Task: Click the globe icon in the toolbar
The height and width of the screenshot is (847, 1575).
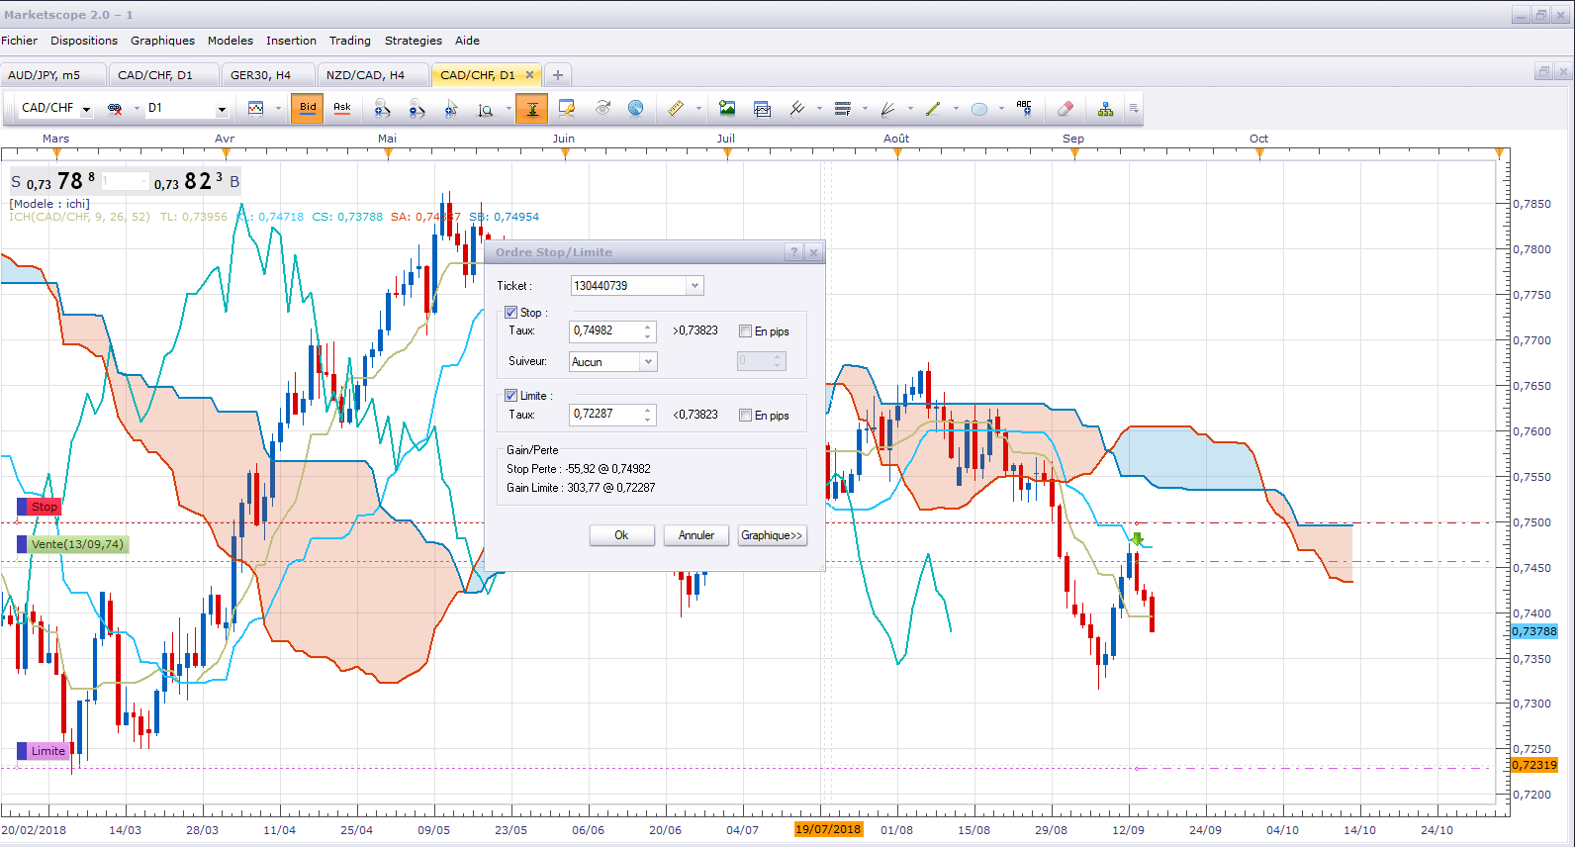Action: 636,109
